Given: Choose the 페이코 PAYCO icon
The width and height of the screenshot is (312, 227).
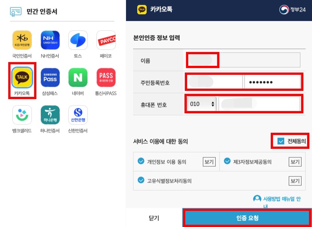Looking at the screenshot, I should [106, 40].
